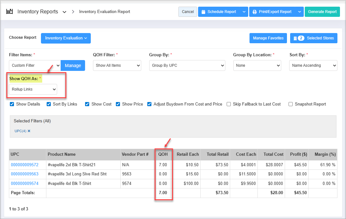Open UPC link 000000009572
This screenshot has width=346, height=219.
coord(25,165)
